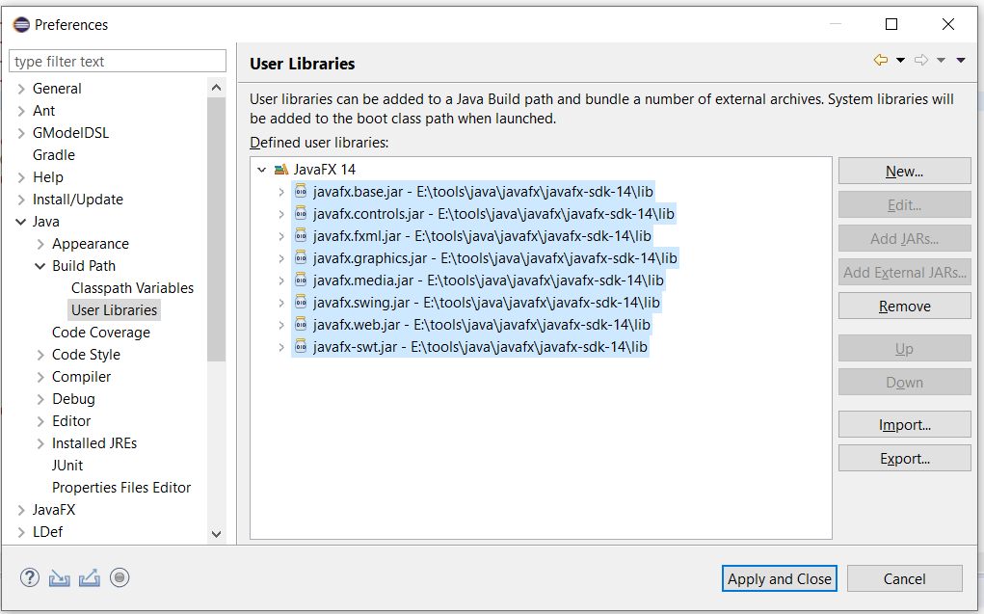Expand the javafx.controls.jar entry
Image resolution: width=984 pixels, height=614 pixels.
click(281, 214)
